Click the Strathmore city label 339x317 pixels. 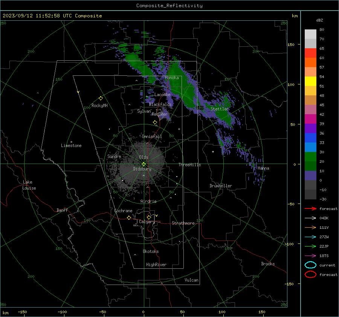pos(183,223)
